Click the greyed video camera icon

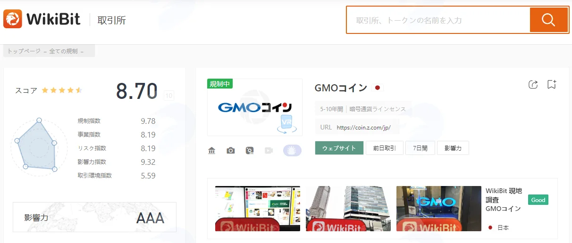click(x=269, y=150)
